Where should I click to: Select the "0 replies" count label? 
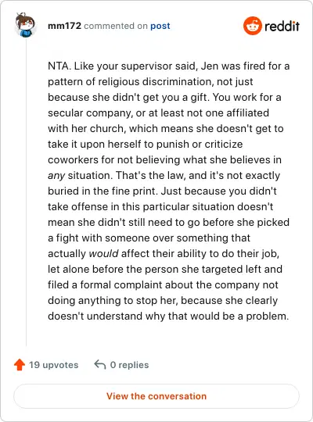pos(129,365)
